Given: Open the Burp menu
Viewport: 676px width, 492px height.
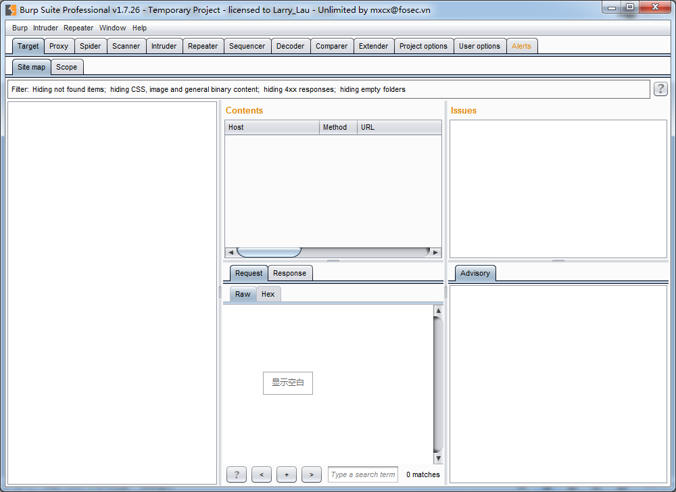Looking at the screenshot, I should 20,28.
